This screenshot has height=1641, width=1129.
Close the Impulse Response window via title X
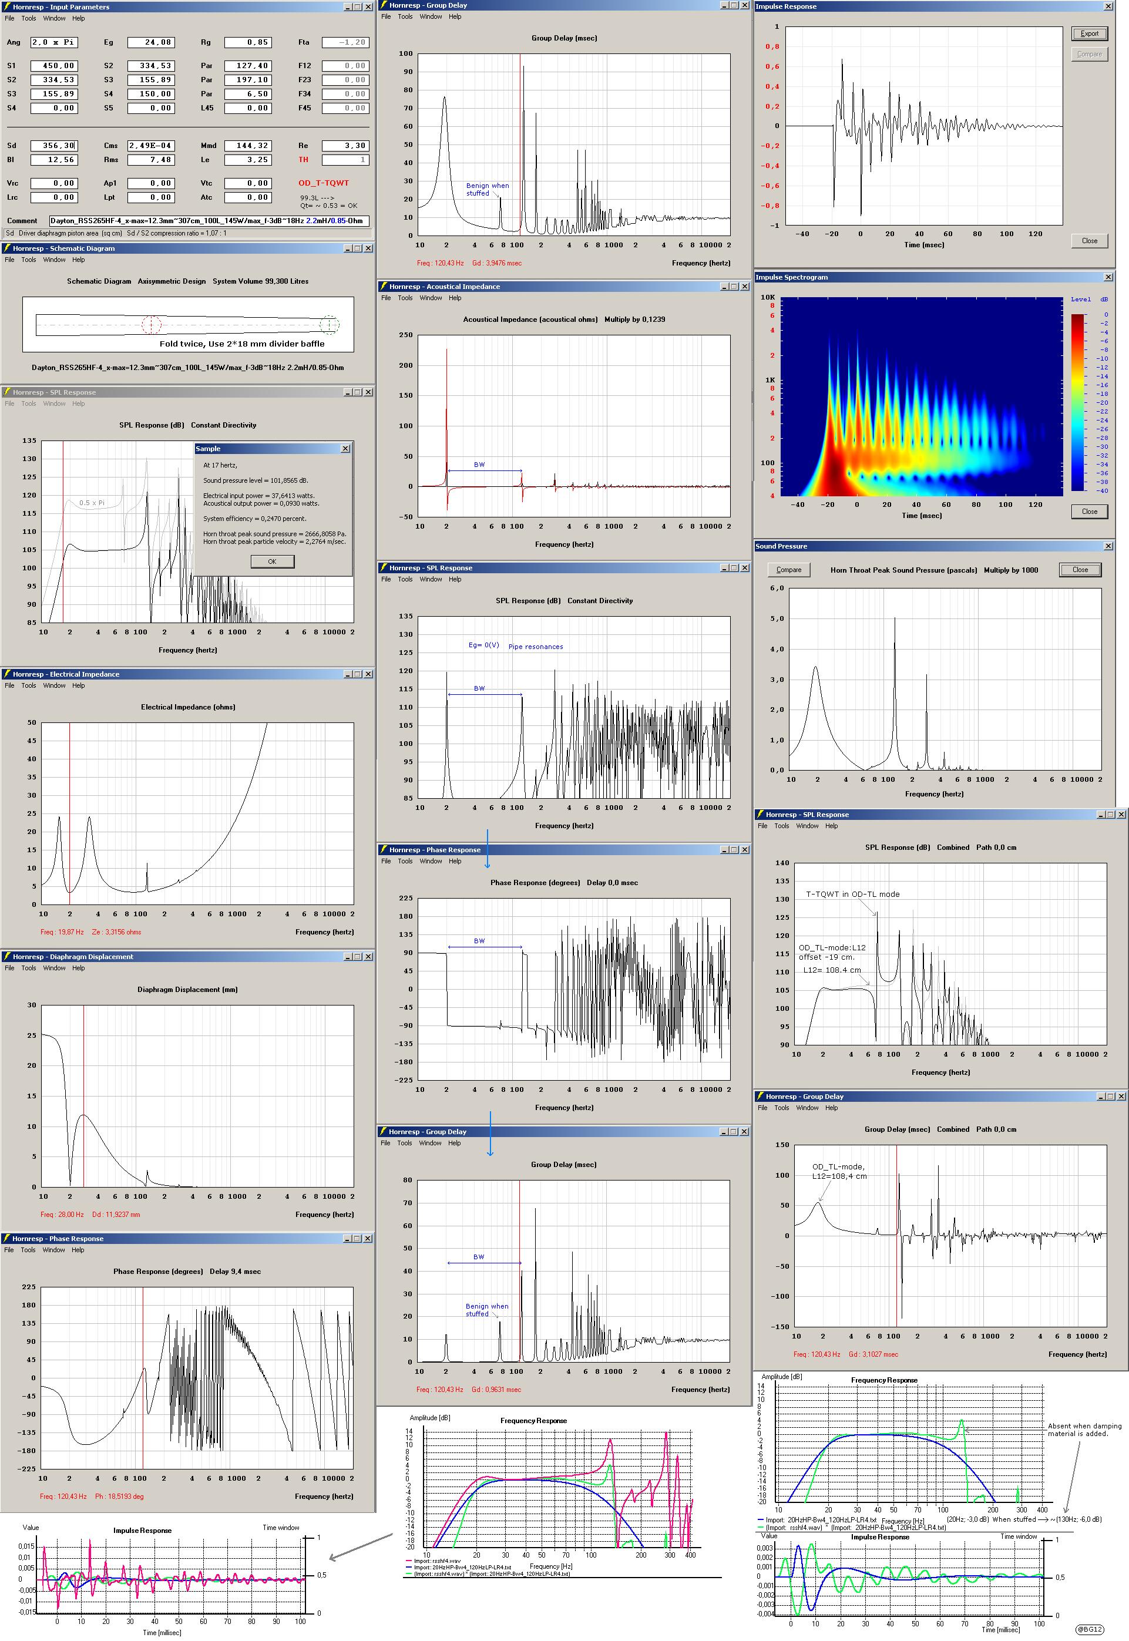click(1108, 6)
